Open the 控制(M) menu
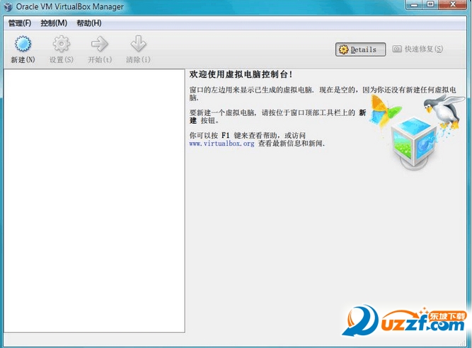Screen dimensions: 472x348 point(54,23)
